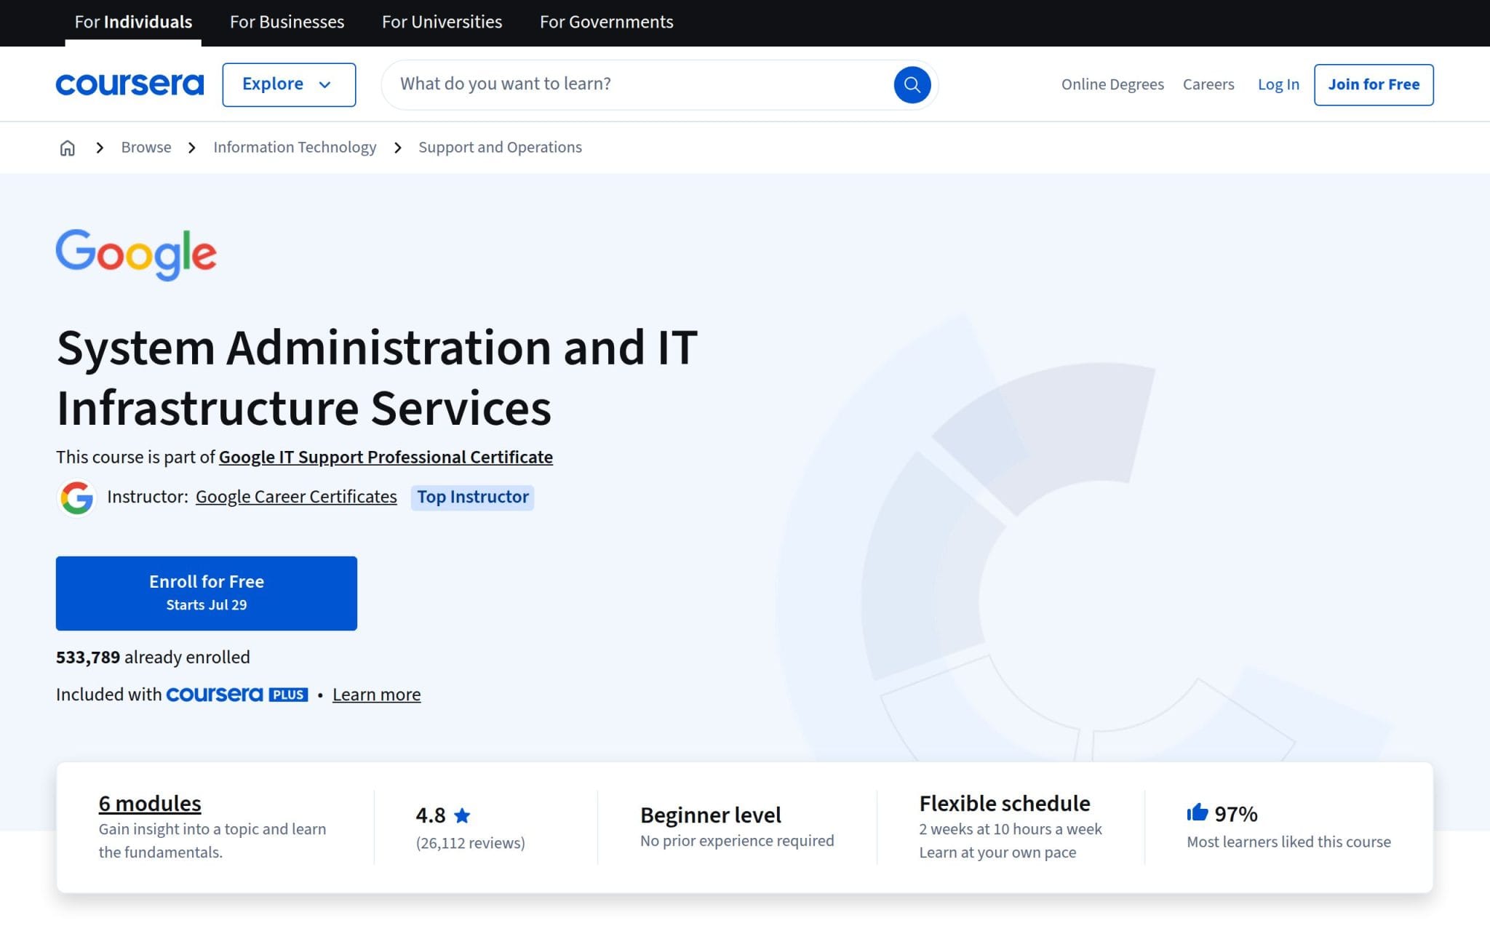Switch to For Universities tab
Screen dimensions: 1490x931
tap(442, 22)
